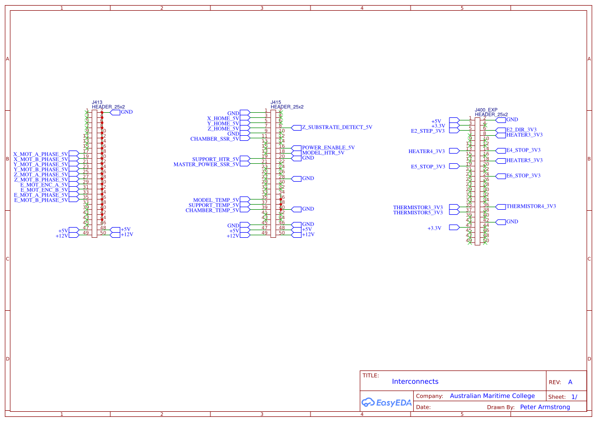Click the HEATER3_3V3 net label
The image size is (597, 422).
coord(524,135)
